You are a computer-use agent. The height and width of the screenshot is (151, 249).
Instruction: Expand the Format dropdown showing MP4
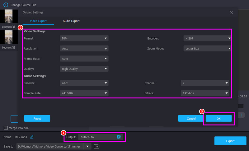point(84,38)
